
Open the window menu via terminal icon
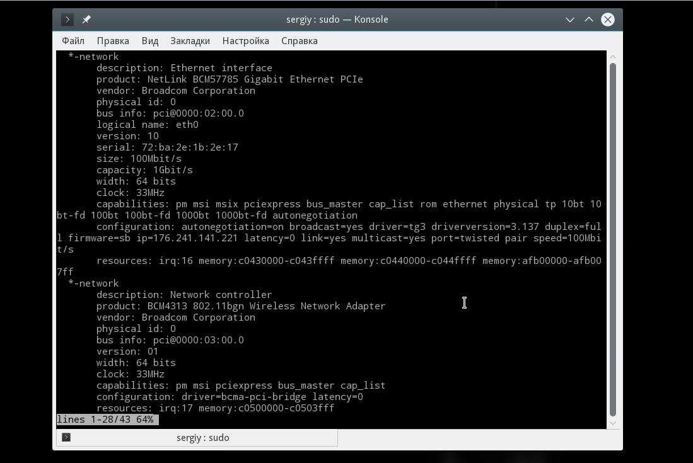(x=67, y=20)
